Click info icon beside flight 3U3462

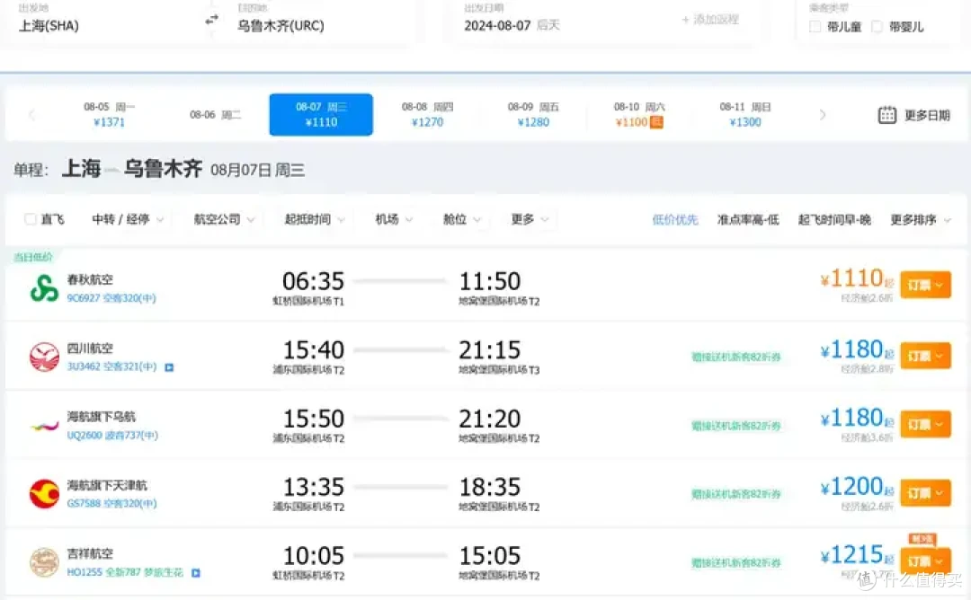pyautogui.click(x=169, y=367)
